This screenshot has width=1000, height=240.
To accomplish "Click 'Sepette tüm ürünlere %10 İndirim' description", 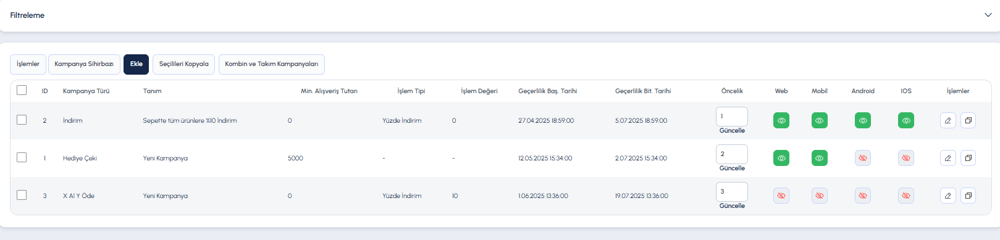I will pos(190,120).
